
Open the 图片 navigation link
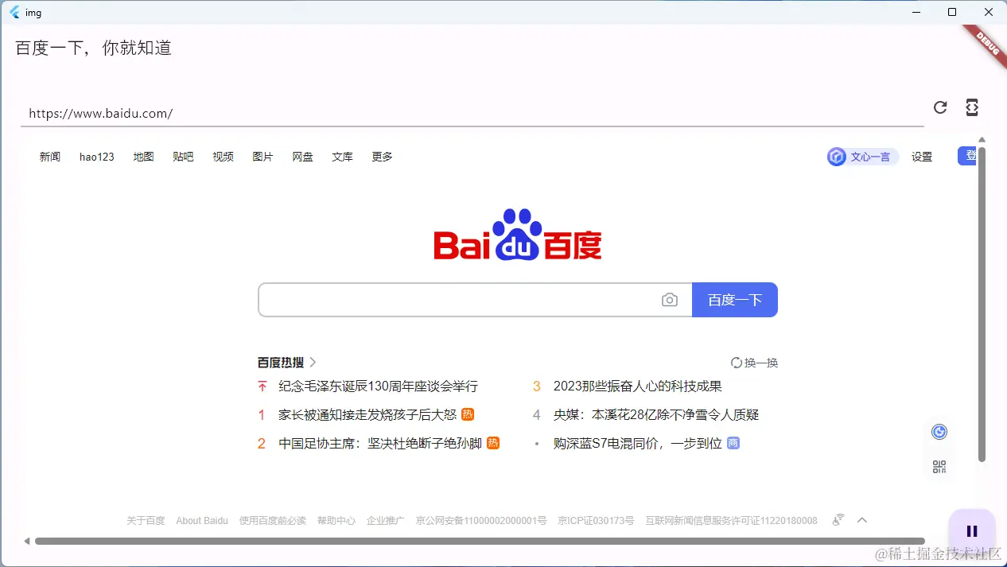pyautogui.click(x=262, y=157)
